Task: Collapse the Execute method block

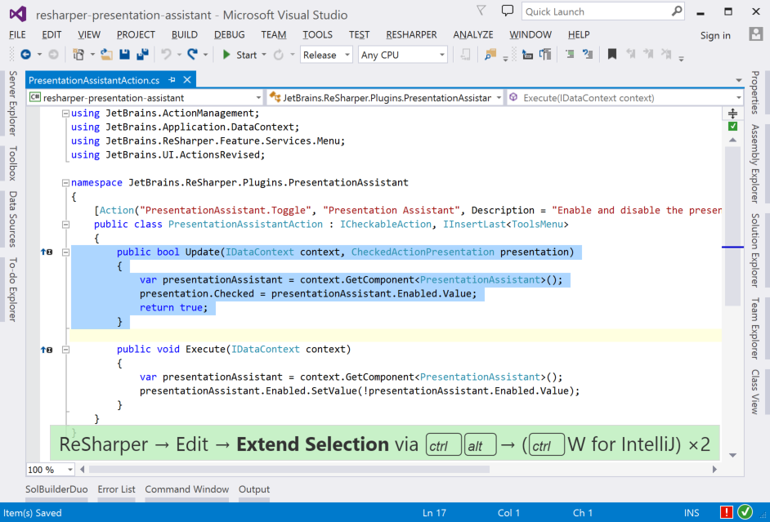Action: click(x=65, y=350)
